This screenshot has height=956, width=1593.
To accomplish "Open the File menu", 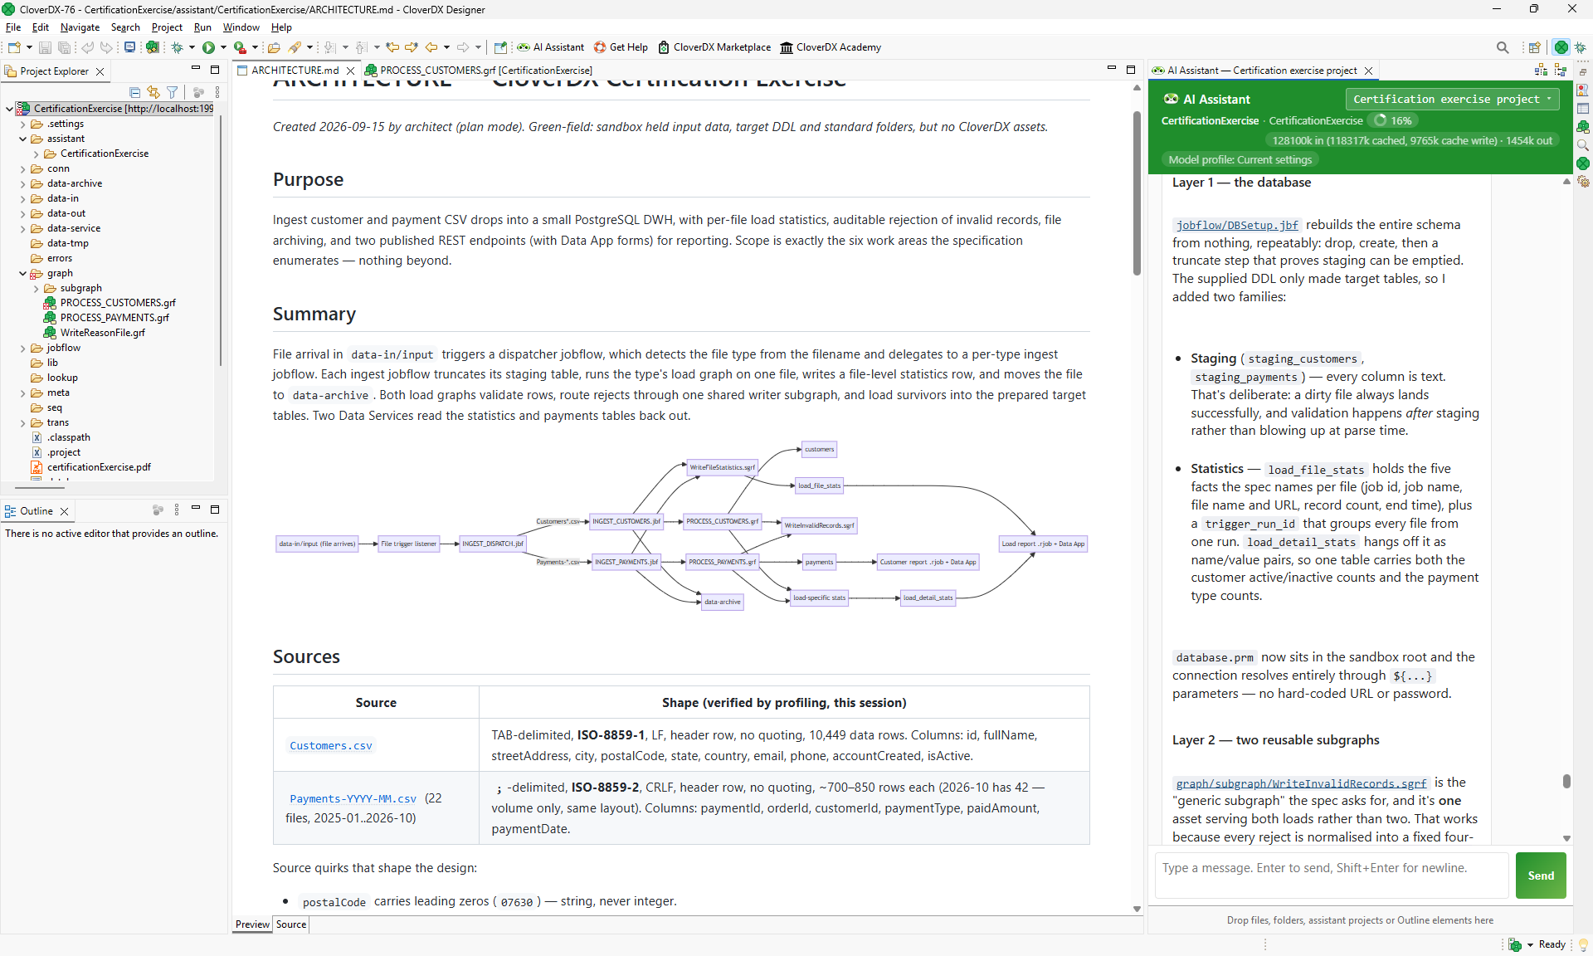I will tap(13, 27).
